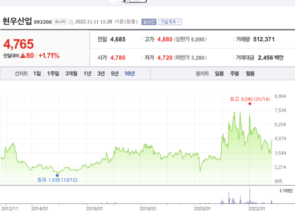This screenshot has width=295, height=214.
Task: Click the 거래량 volume legend
Action: click(286, 191)
